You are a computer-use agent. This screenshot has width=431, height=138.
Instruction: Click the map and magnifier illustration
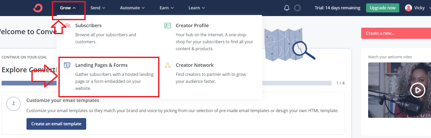[289, 45]
